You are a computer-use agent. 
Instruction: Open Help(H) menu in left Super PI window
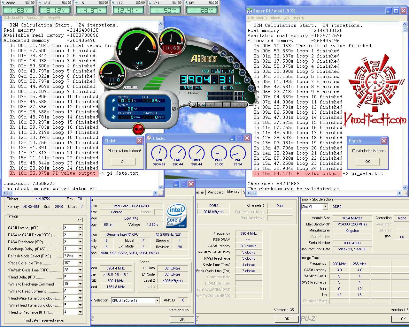(54, 18)
